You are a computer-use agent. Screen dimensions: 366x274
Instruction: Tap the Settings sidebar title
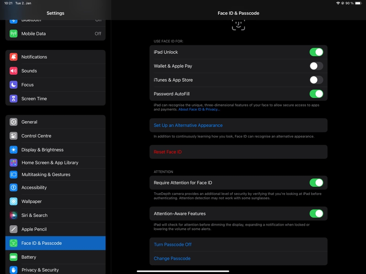coord(55,13)
